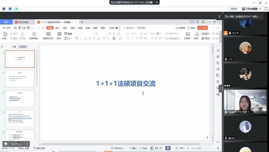269x152 pixels.
Task: Switch to the 插入 ribbon tab
Action: [x=57, y=28]
